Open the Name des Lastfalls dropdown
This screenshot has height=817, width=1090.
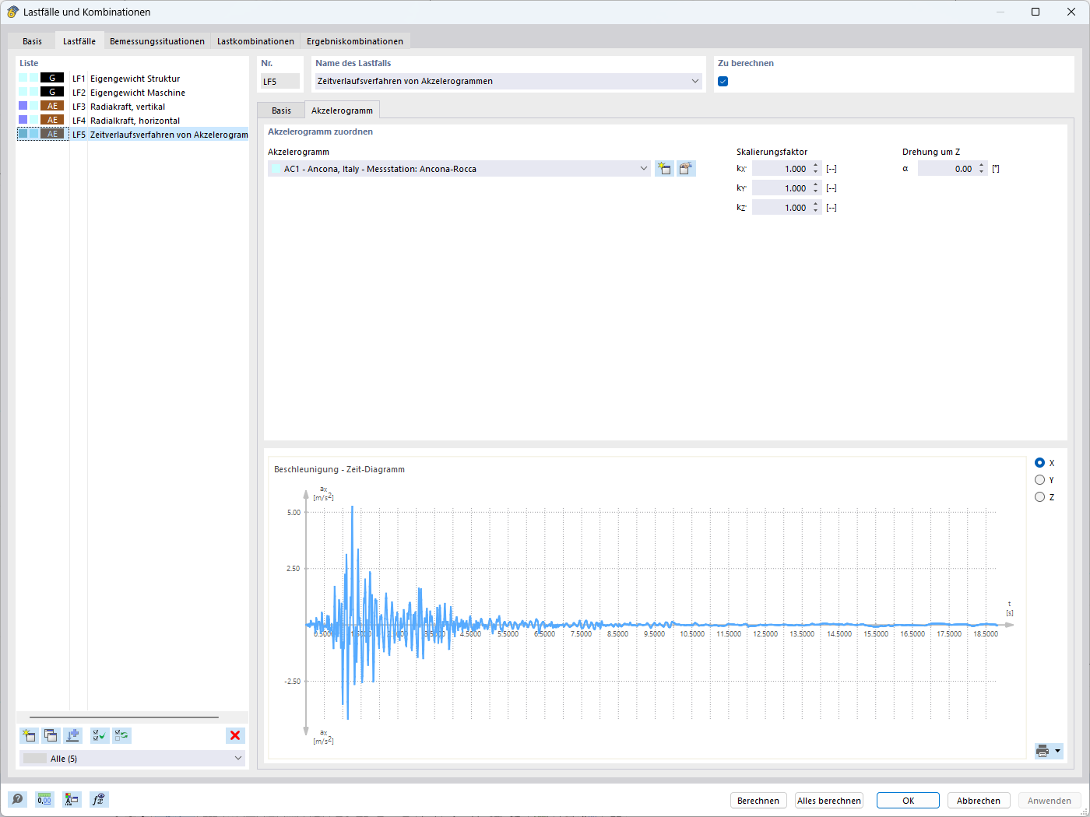[695, 81]
